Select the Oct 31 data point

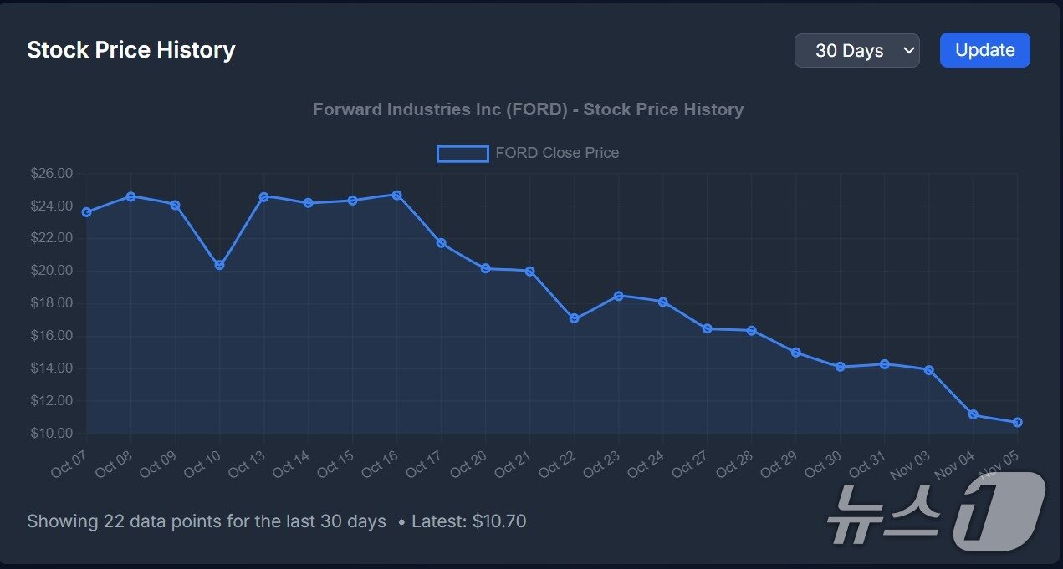[885, 364]
